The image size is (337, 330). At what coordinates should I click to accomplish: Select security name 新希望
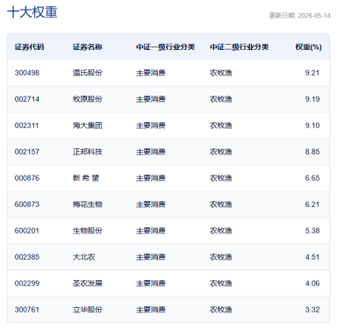click(86, 178)
